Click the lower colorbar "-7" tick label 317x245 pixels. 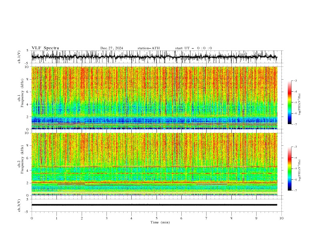coord(295,191)
